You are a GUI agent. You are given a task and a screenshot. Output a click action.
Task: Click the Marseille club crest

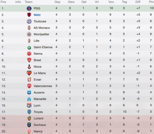[29, 99]
